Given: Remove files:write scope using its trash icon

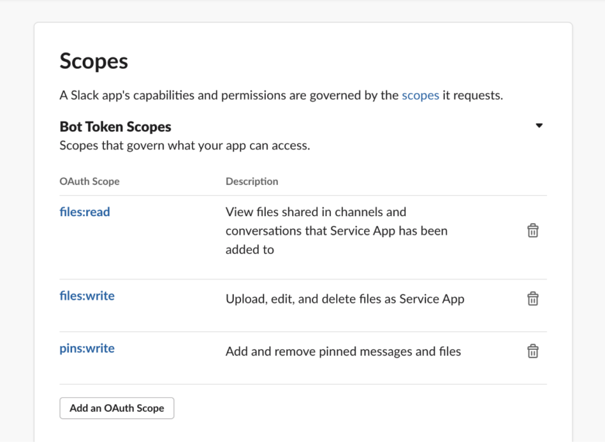Looking at the screenshot, I should [x=532, y=298].
